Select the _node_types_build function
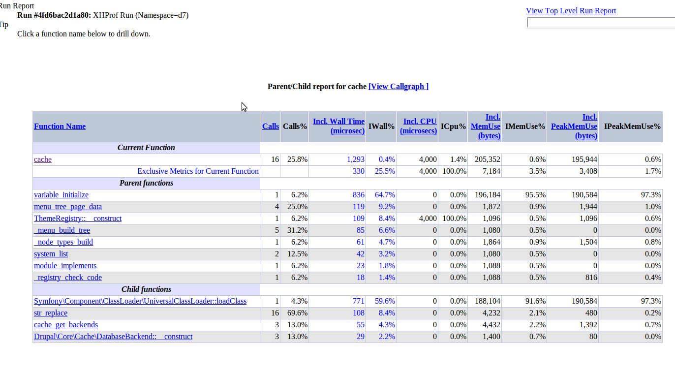Screen dimensions: 675x376 [63, 242]
